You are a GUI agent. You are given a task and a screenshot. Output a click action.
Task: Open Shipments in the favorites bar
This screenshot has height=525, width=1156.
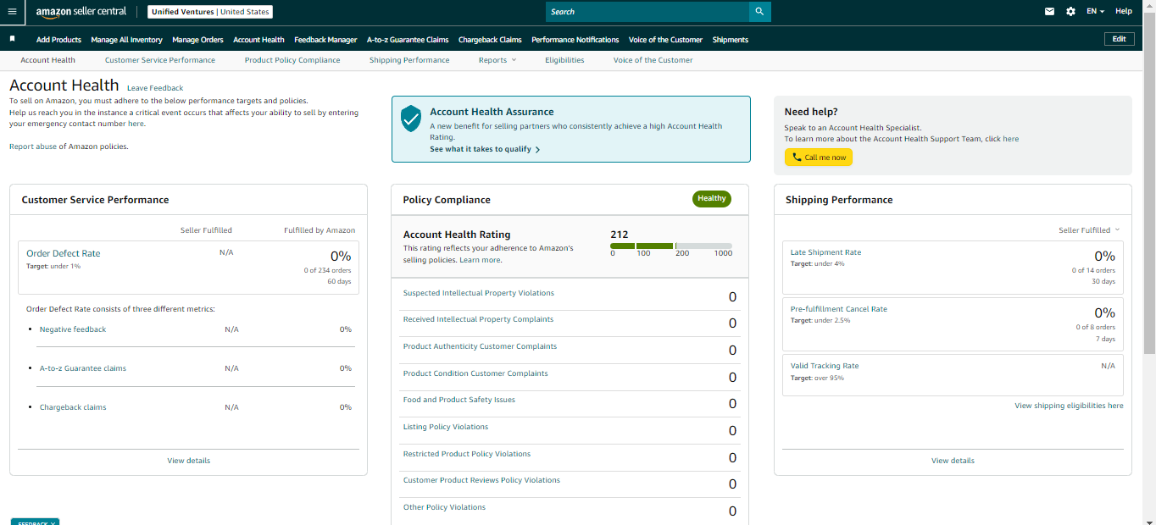pos(730,40)
